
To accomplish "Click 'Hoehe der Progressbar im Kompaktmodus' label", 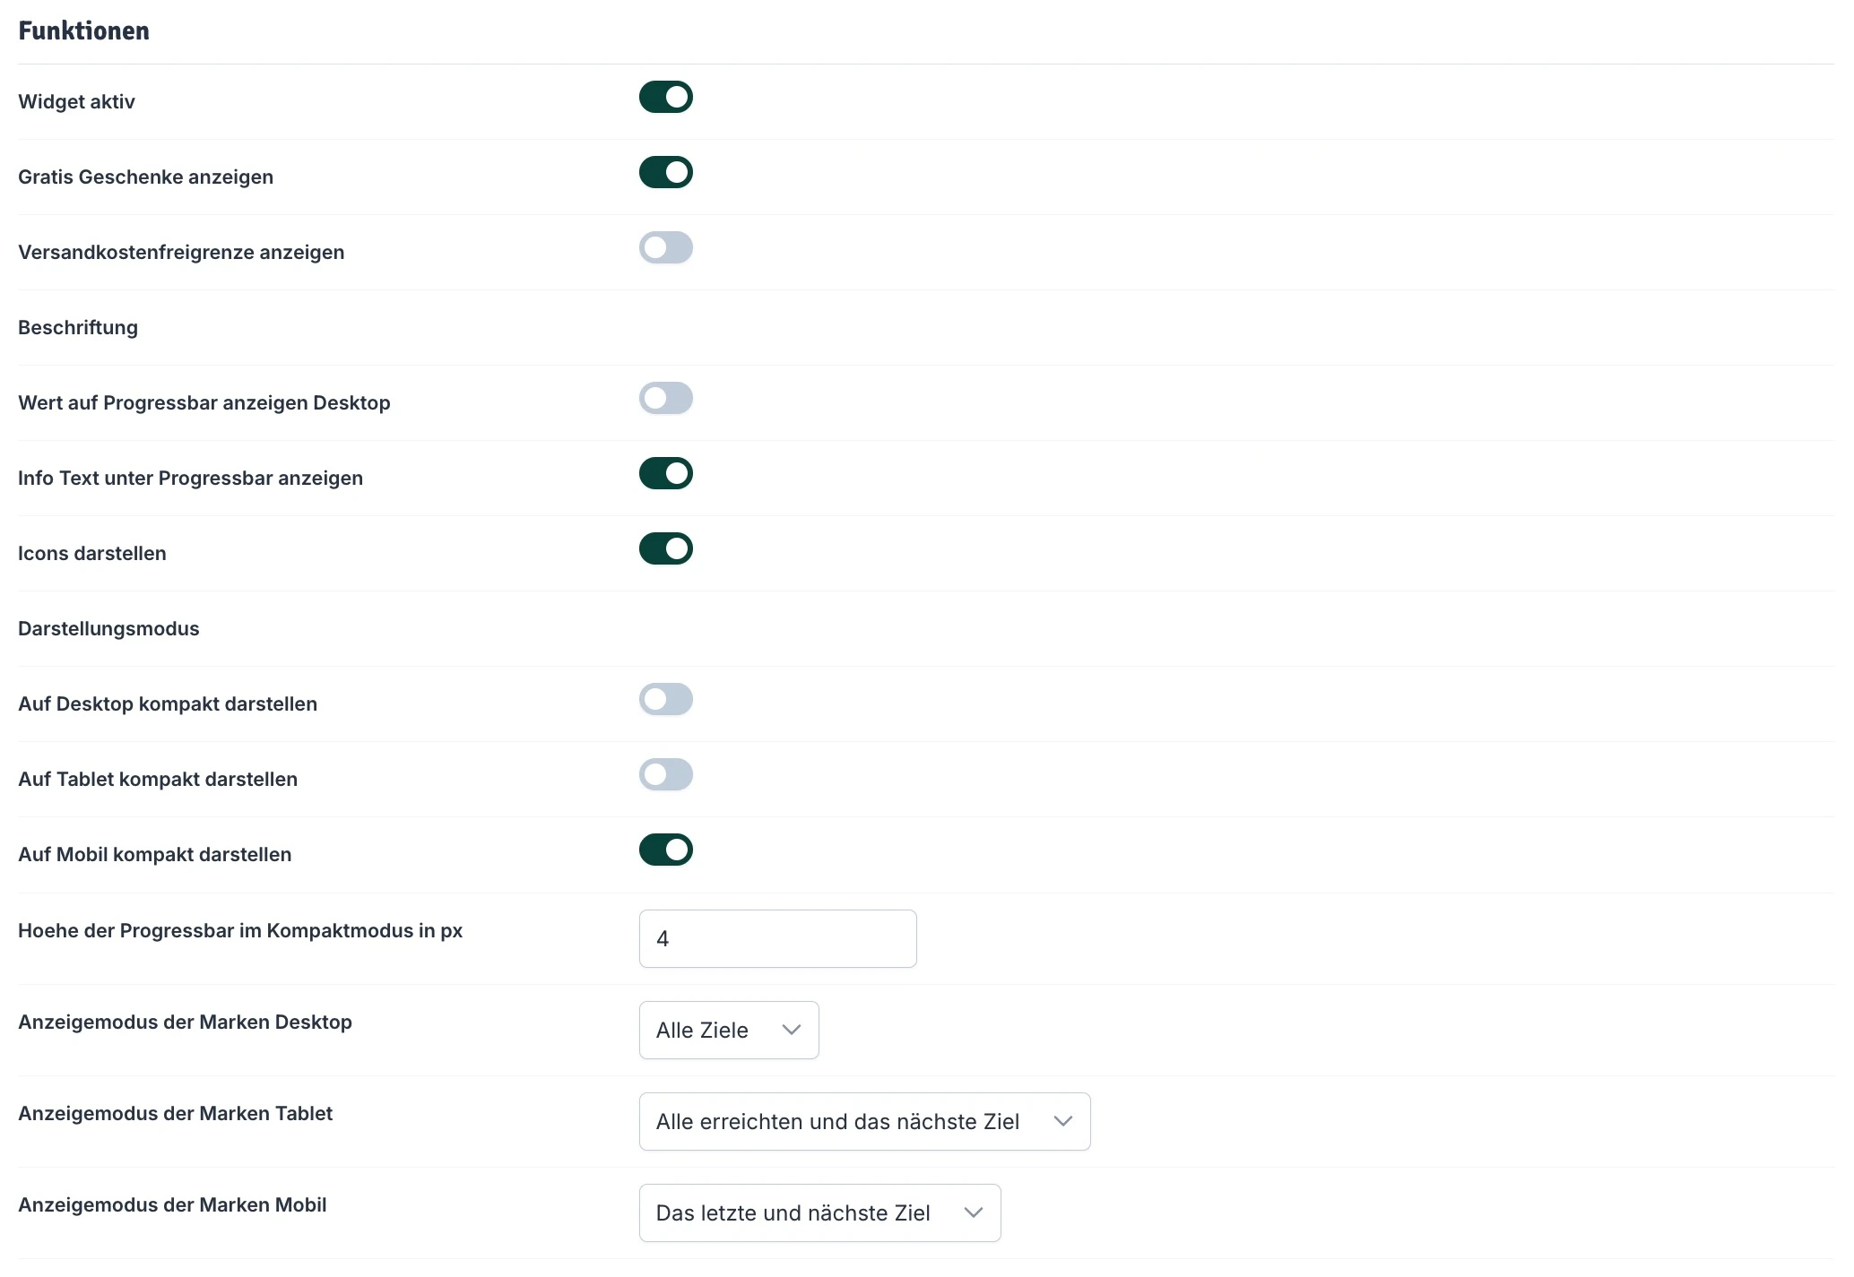I will pos(240,930).
